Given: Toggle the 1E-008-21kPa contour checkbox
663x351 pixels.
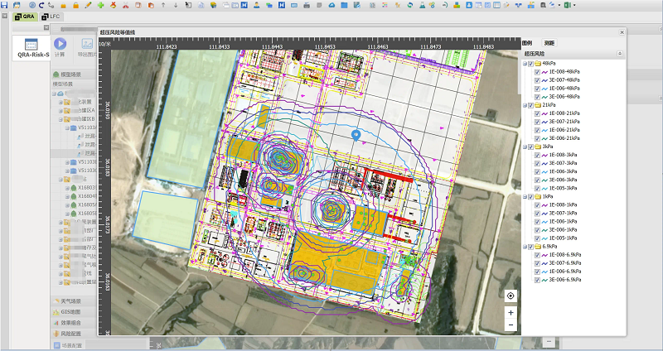Looking at the screenshot, I should point(537,113).
